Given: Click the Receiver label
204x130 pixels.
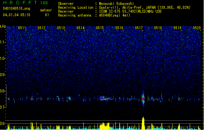Looking at the screenshot, I should point(66,11).
